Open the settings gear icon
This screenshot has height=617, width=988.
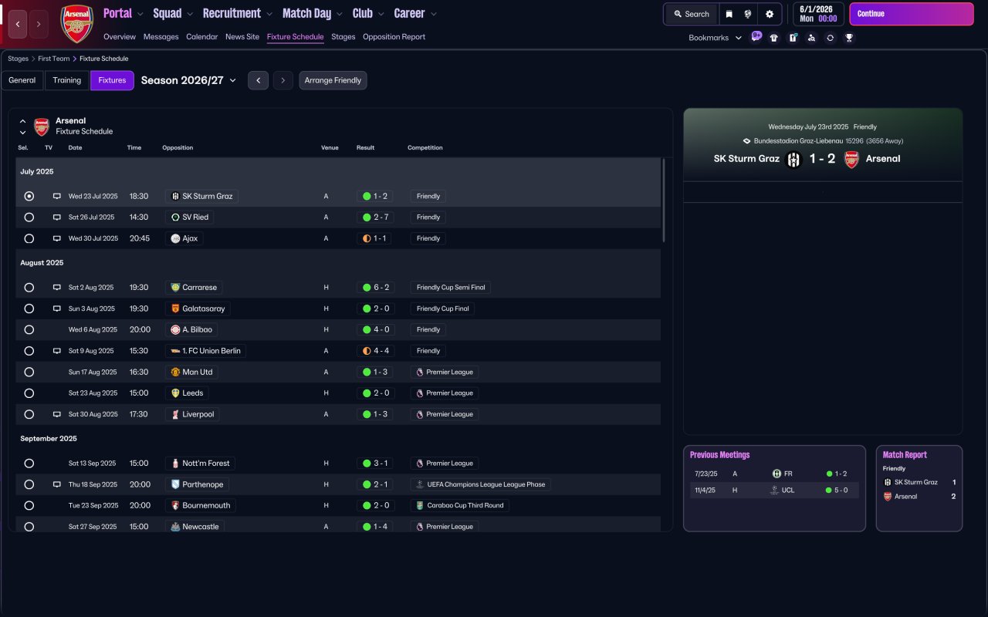pyautogui.click(x=770, y=14)
